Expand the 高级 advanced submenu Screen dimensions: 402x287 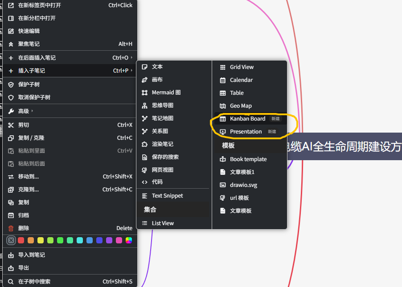tap(24, 111)
